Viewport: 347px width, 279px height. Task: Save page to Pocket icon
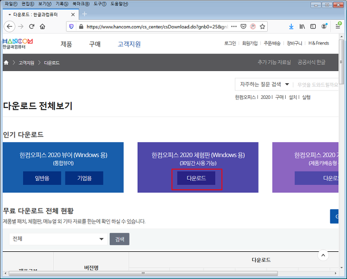tap(243, 27)
